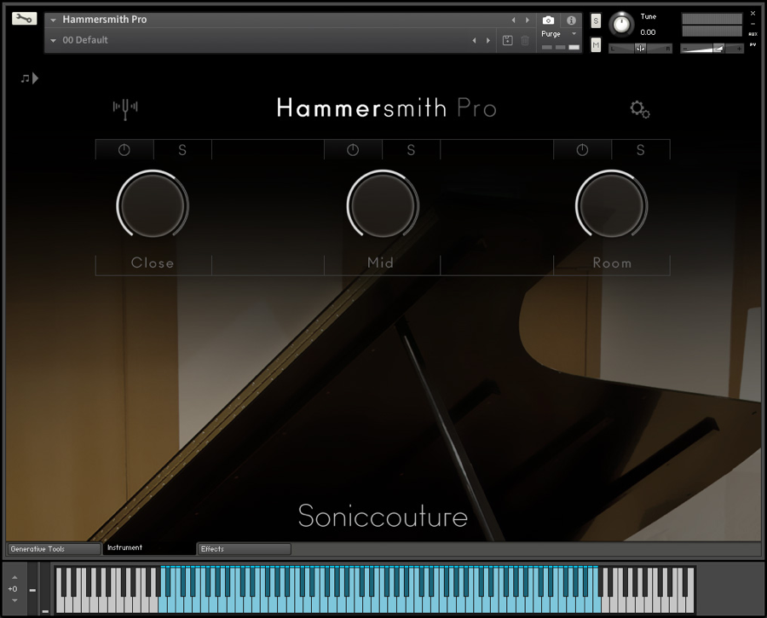The image size is (767, 618).
Task: Mute the instrument with the header M button
Action: (x=596, y=45)
